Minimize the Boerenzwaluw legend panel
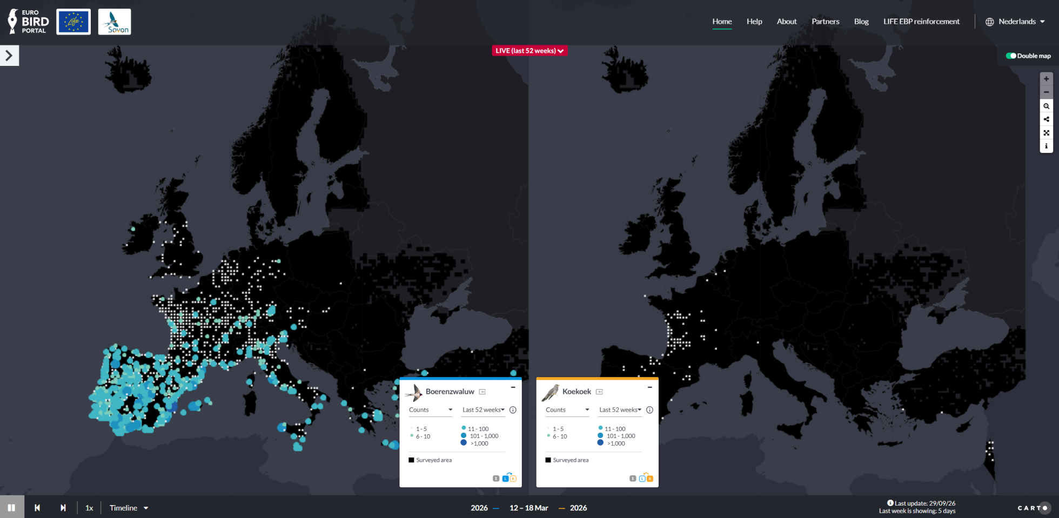Image resolution: width=1059 pixels, height=518 pixels. coord(513,387)
